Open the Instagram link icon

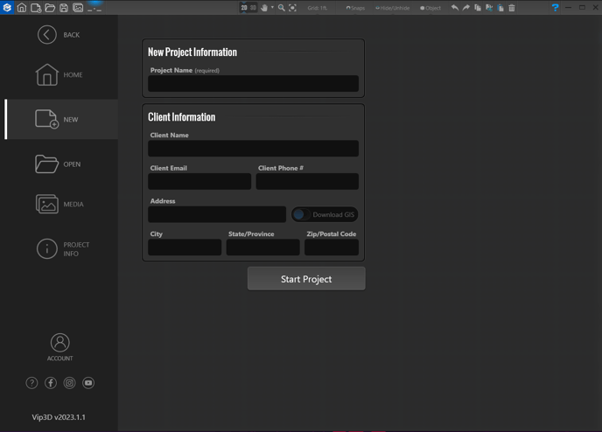[x=69, y=383]
